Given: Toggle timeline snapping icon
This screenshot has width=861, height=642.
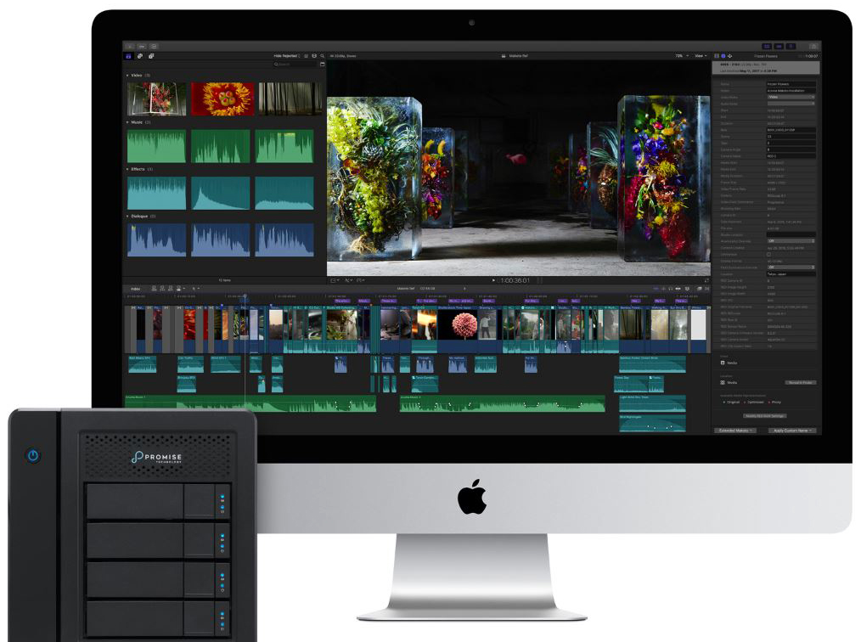Looking at the screenshot, I should tap(678, 289).
